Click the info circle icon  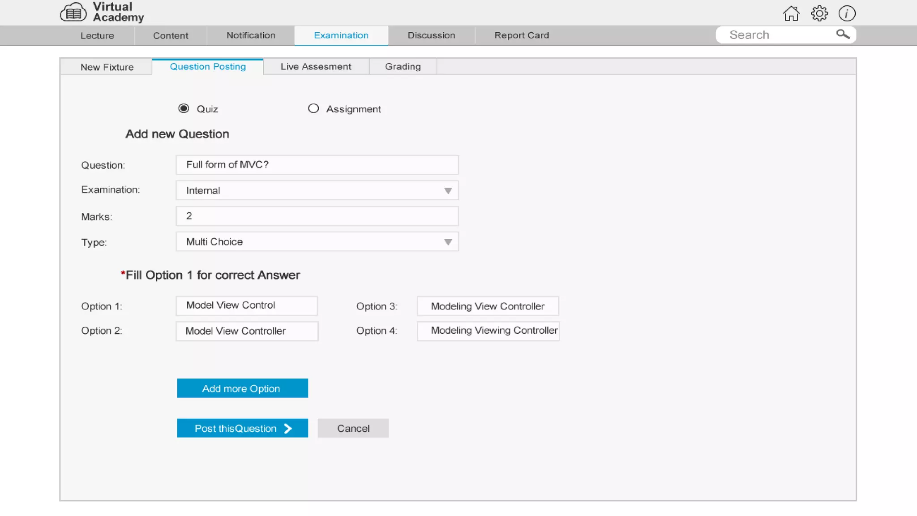tap(847, 13)
